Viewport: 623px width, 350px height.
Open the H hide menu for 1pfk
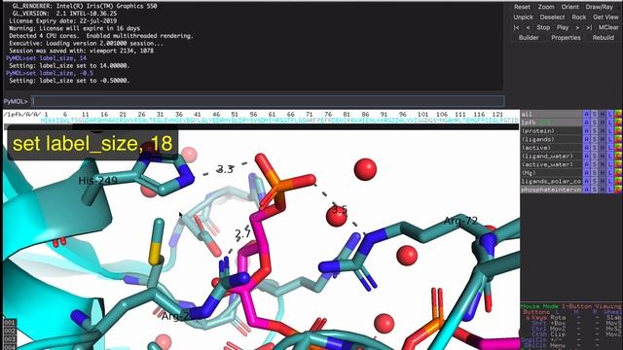click(x=603, y=122)
